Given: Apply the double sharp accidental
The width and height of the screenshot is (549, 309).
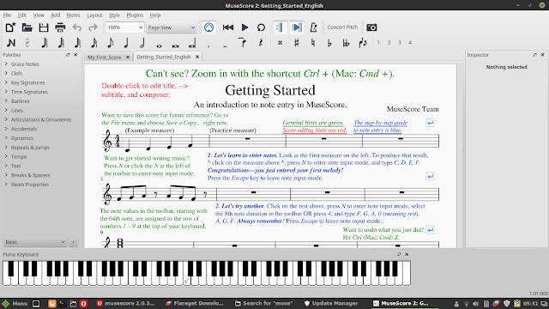Looking at the screenshot, I should coord(280,43).
